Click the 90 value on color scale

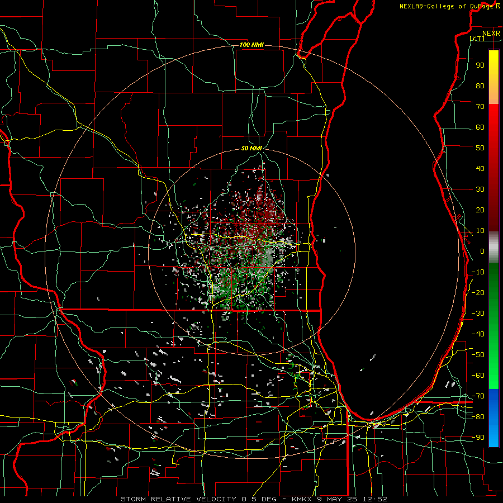480,65
